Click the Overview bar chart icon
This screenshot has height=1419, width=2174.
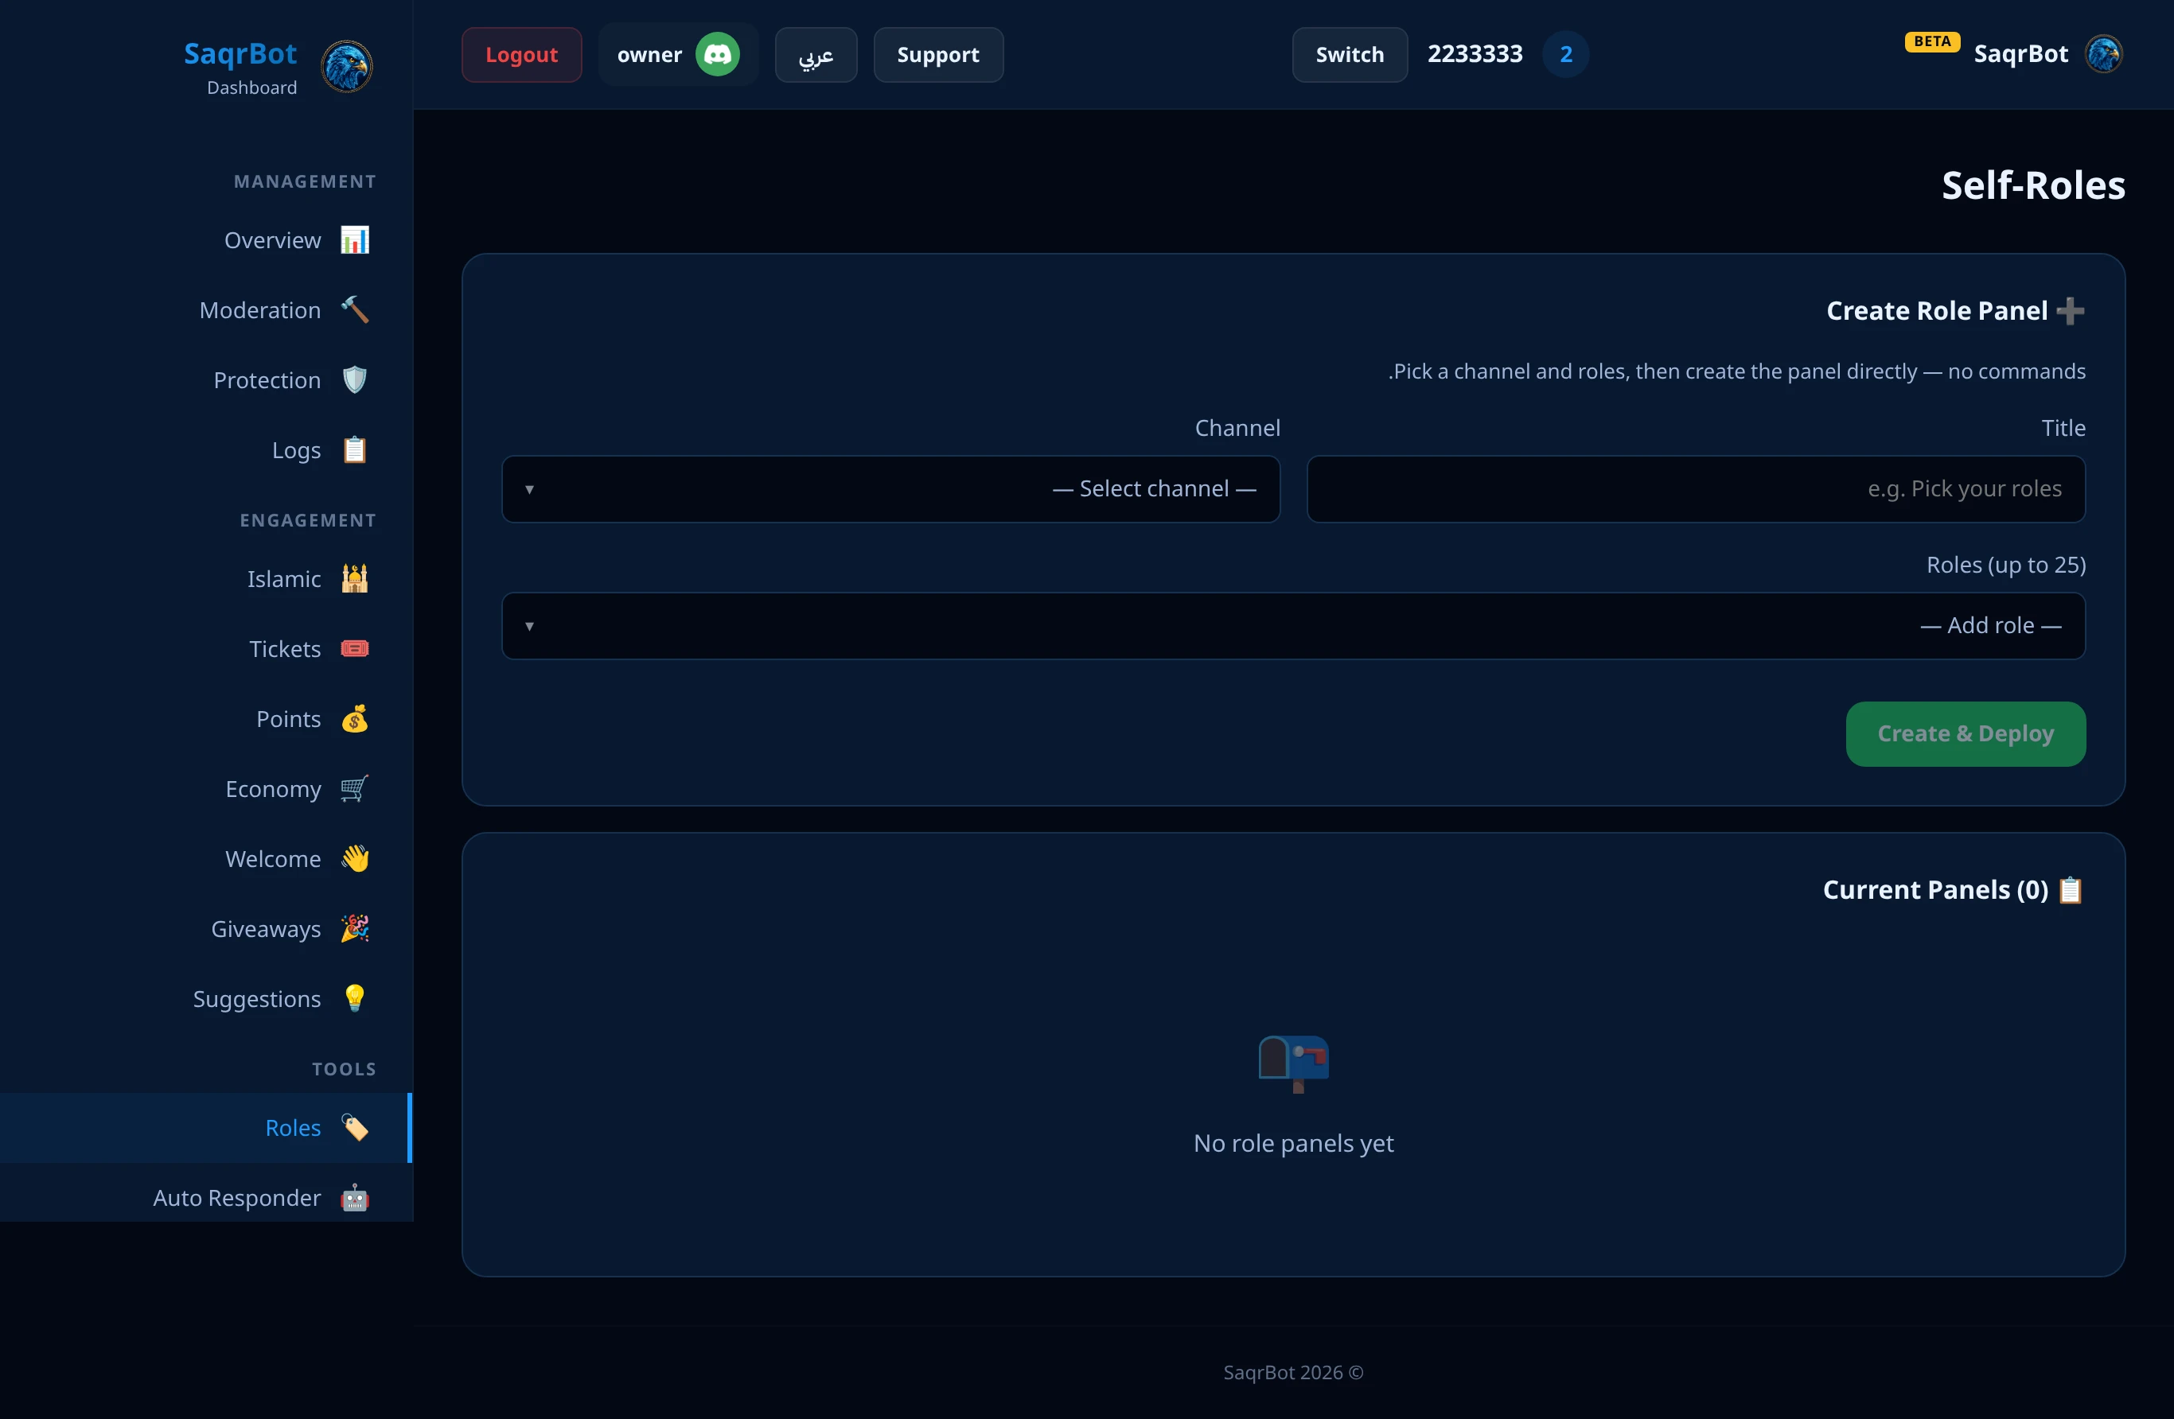(354, 240)
